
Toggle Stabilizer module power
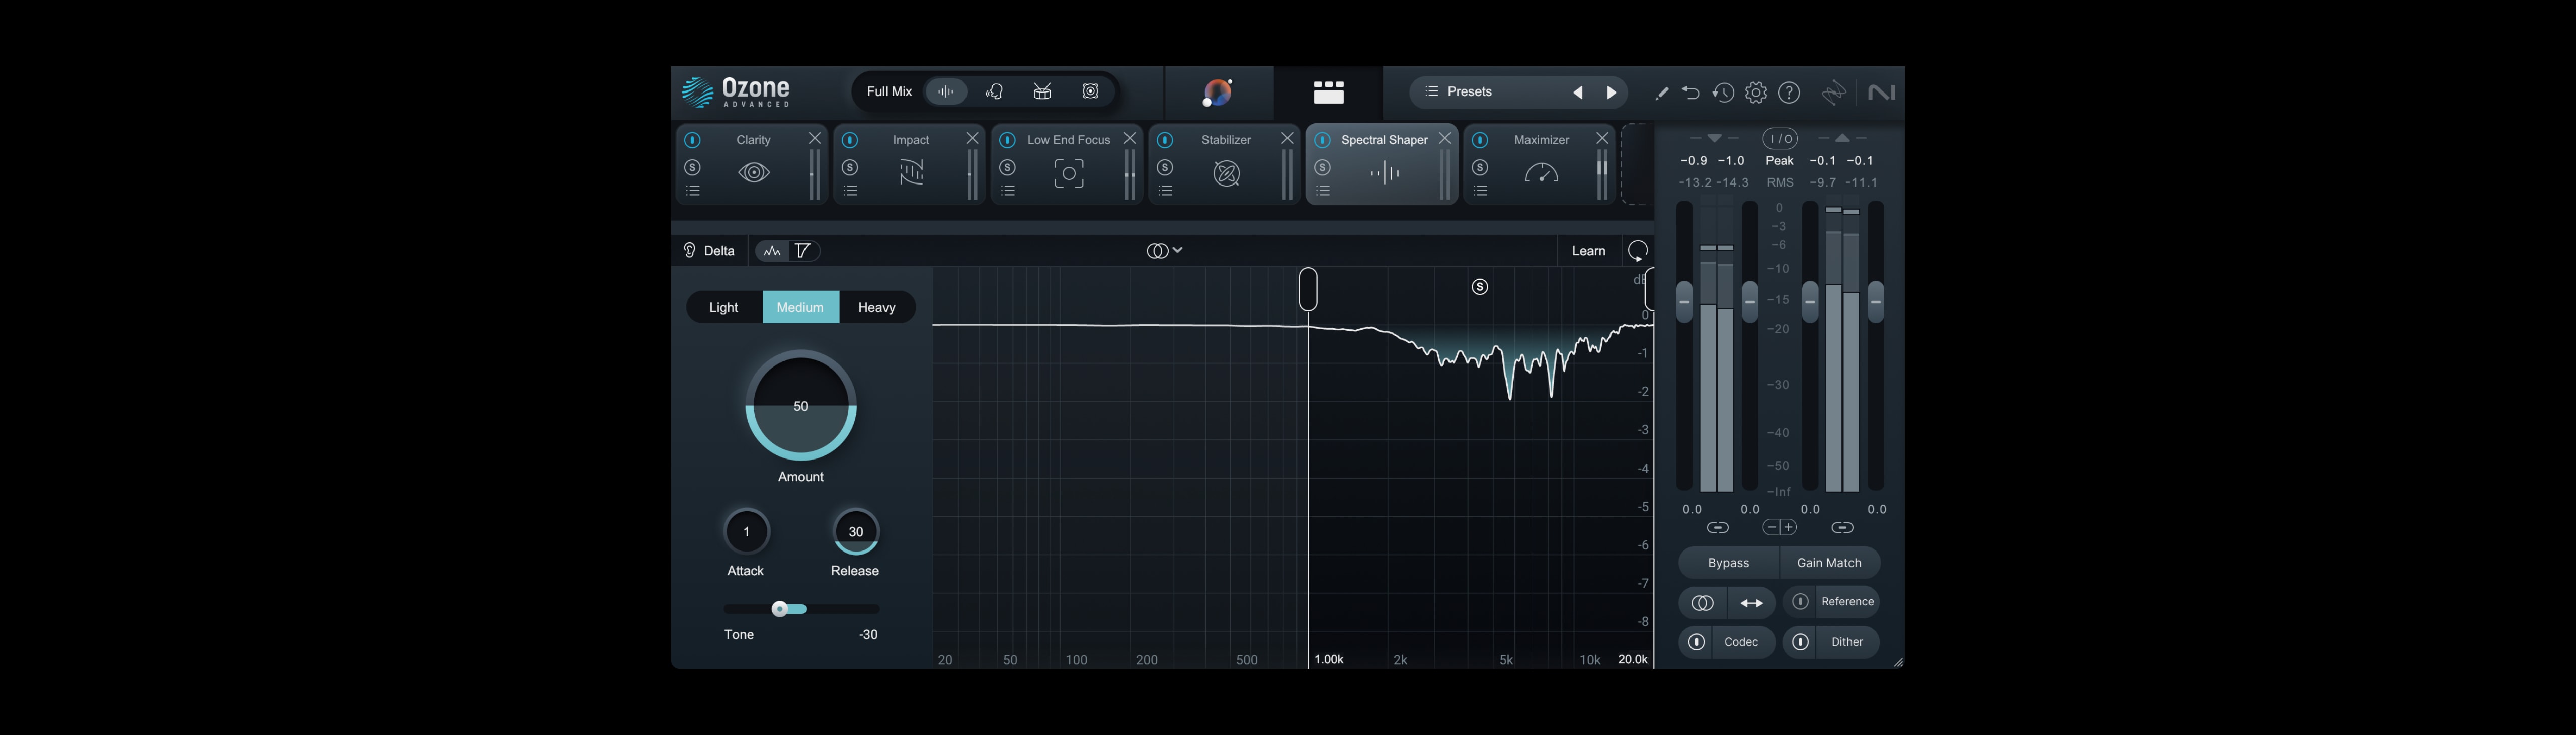[x=1165, y=140]
